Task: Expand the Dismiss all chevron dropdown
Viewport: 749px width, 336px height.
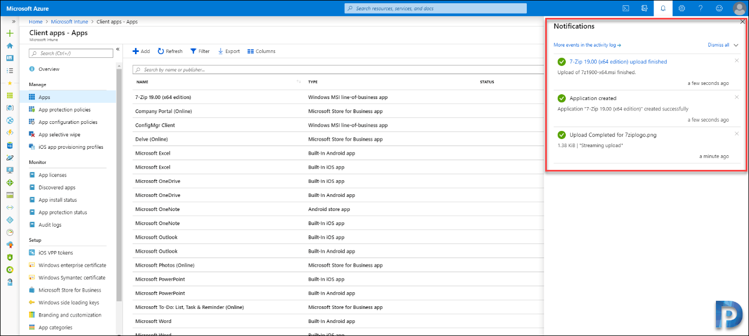Action: tap(736, 45)
